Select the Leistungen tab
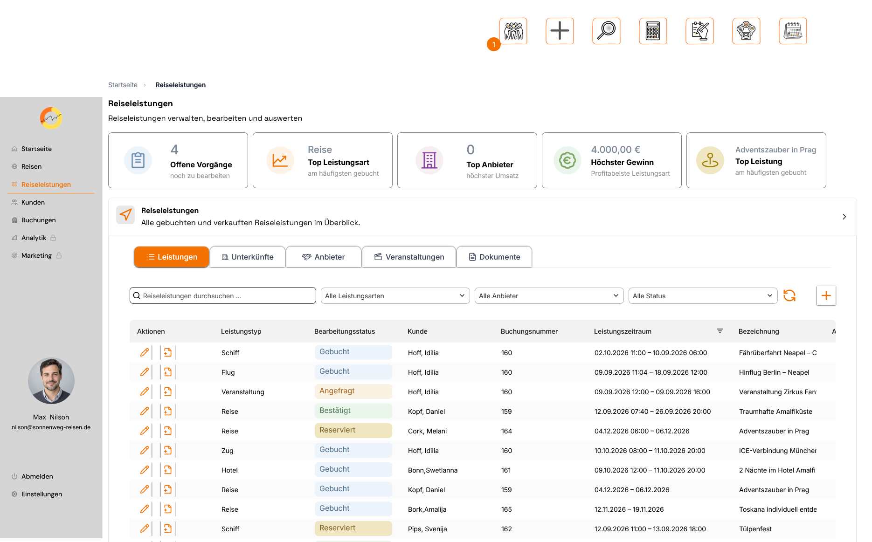Image resolution: width=872 pixels, height=542 pixels. 172,257
